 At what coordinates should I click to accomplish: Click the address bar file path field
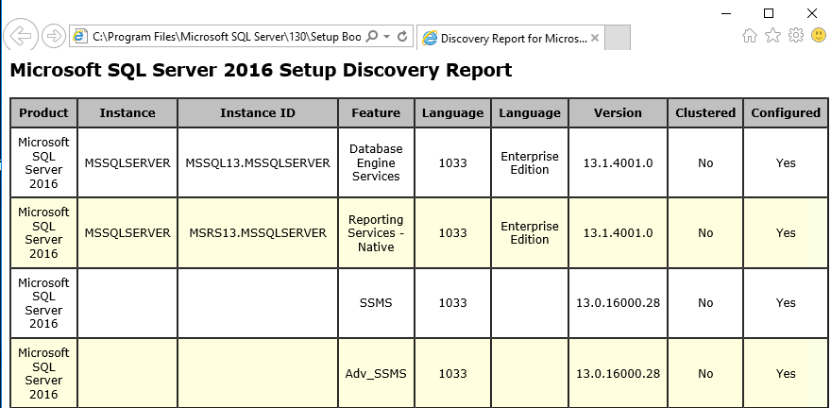pos(227,37)
